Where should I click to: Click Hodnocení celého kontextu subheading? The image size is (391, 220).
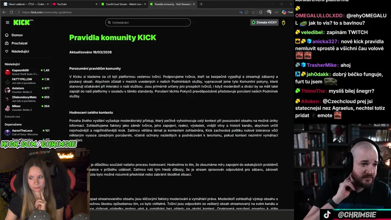tap(91, 112)
